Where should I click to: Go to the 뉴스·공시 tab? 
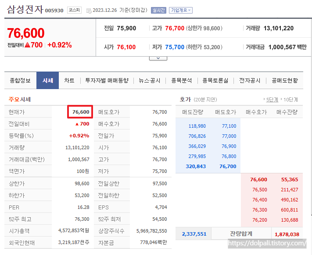pos(150,80)
